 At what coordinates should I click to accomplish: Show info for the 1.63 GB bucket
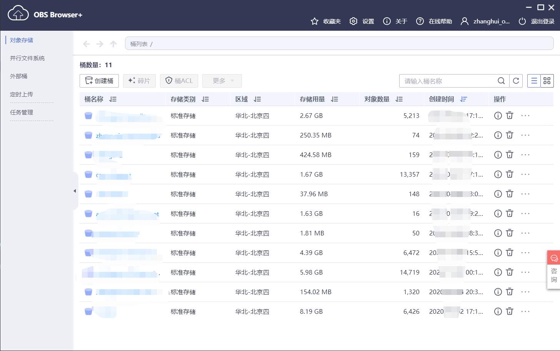point(498,213)
